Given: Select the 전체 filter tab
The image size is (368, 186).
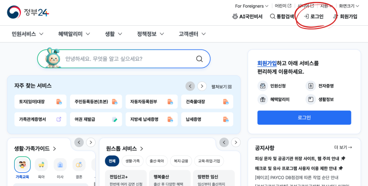Looking at the screenshot, I should (x=112, y=161).
